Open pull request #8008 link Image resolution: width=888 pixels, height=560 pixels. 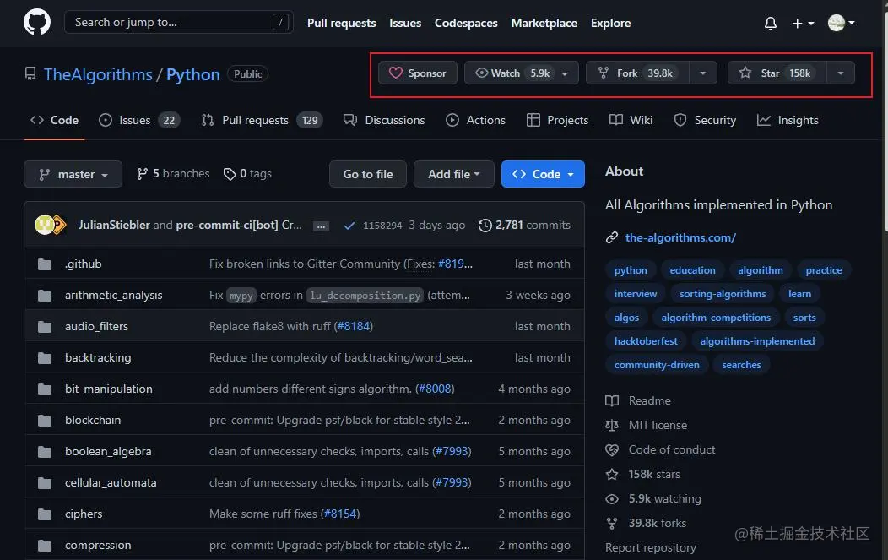click(435, 389)
